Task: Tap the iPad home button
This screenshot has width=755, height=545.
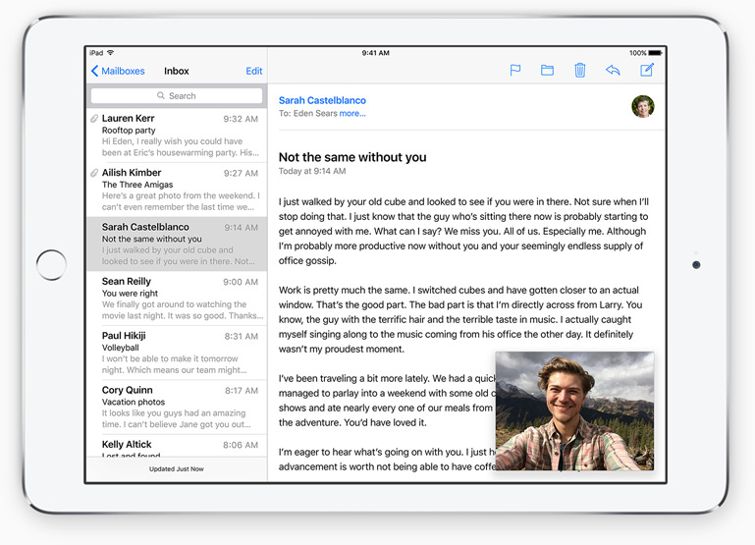Action: tap(51, 265)
